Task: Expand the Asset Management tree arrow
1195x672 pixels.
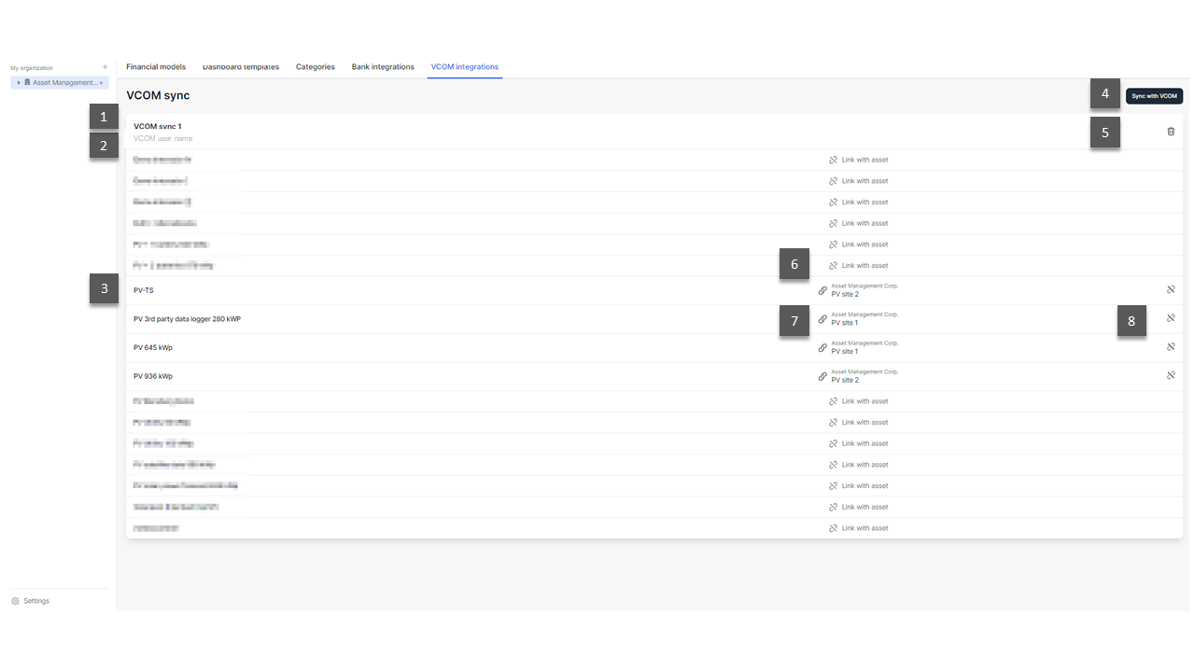Action: coord(19,83)
